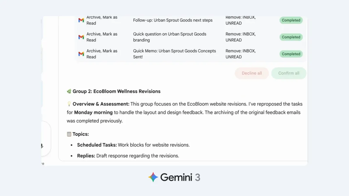
Task: Open the Quick Memo Concepts Sent task
Action: click(x=174, y=54)
